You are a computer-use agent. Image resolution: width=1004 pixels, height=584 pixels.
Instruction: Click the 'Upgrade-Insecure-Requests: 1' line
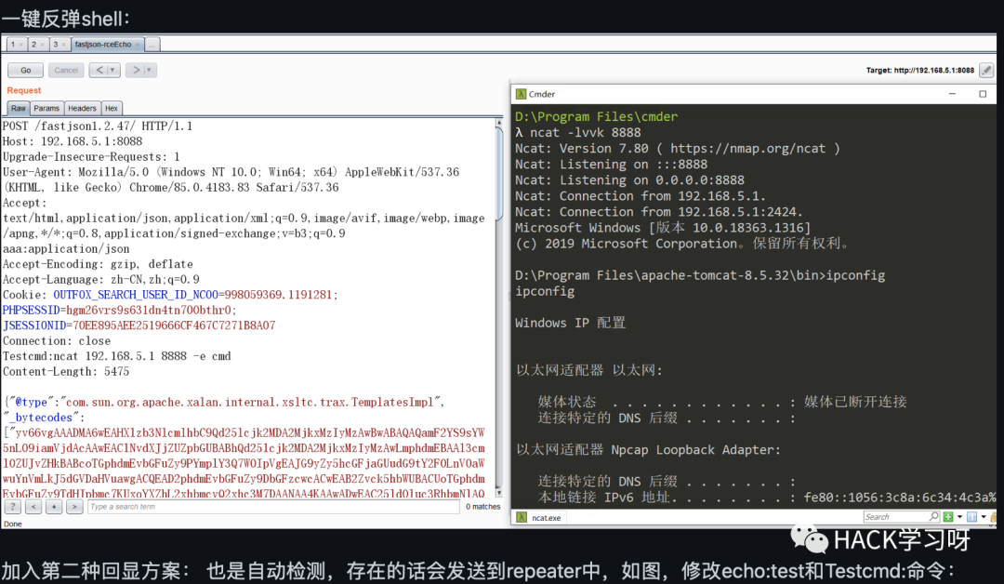pyautogui.click(x=91, y=156)
